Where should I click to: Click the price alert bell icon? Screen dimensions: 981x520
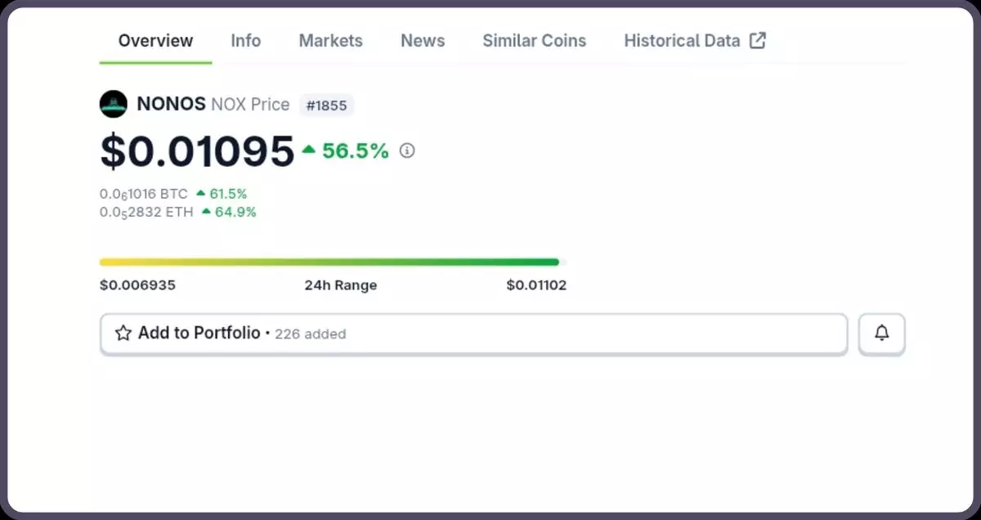pos(881,334)
